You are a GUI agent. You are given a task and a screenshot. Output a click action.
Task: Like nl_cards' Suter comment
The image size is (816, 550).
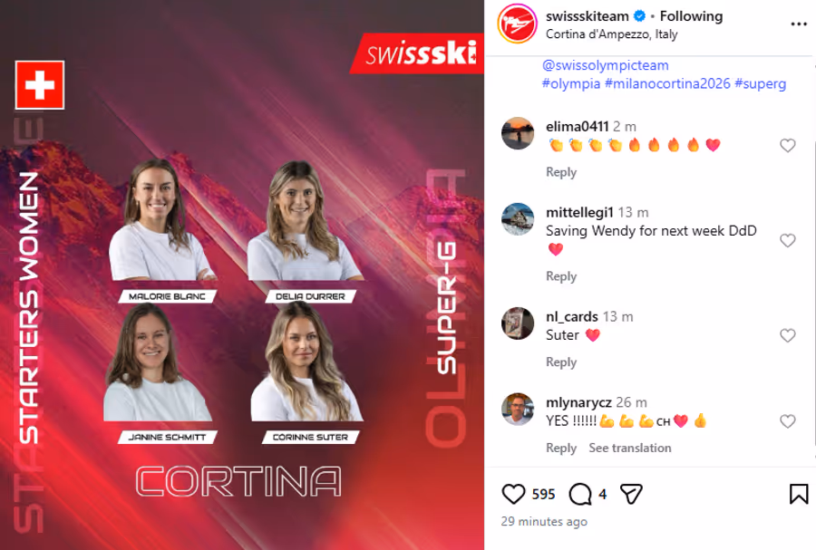pos(787,335)
